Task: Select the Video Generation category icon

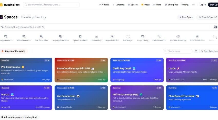Action: tap(24, 36)
